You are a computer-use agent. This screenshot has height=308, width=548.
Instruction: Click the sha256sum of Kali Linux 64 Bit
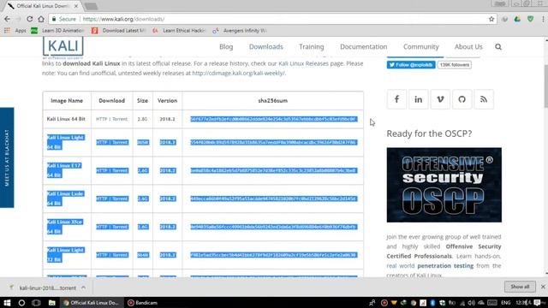pyautogui.click(x=273, y=119)
